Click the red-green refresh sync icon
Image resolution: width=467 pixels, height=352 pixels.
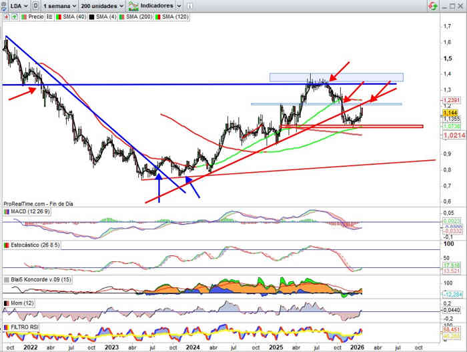(433, 5)
